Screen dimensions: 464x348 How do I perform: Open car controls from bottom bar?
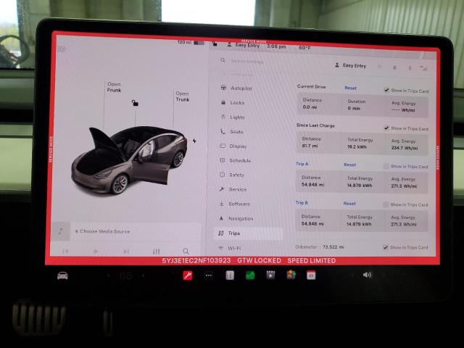(63, 275)
